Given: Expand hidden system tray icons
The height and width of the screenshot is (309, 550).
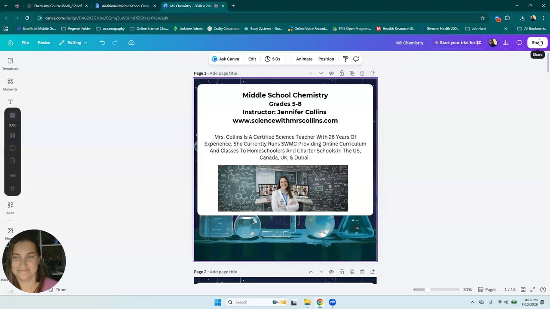Looking at the screenshot, I should click(472, 302).
